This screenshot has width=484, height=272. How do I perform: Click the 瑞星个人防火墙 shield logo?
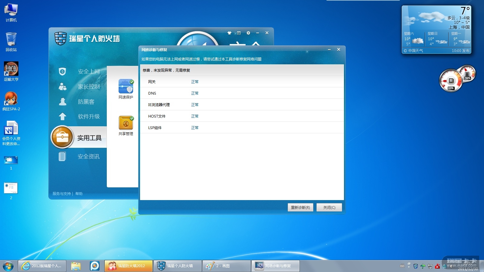[60, 38]
